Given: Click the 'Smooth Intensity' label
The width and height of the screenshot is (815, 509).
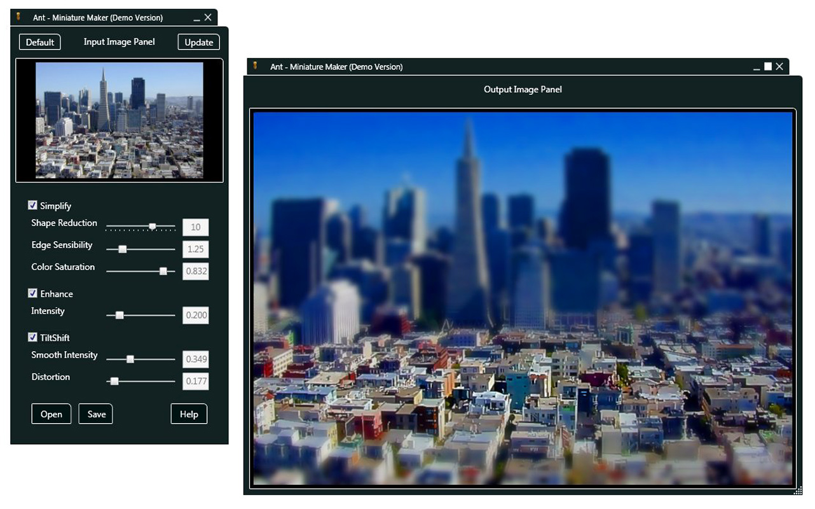Looking at the screenshot, I should click(64, 355).
